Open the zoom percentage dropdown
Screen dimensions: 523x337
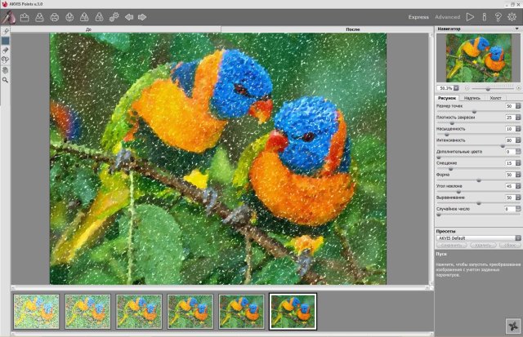tap(457, 86)
